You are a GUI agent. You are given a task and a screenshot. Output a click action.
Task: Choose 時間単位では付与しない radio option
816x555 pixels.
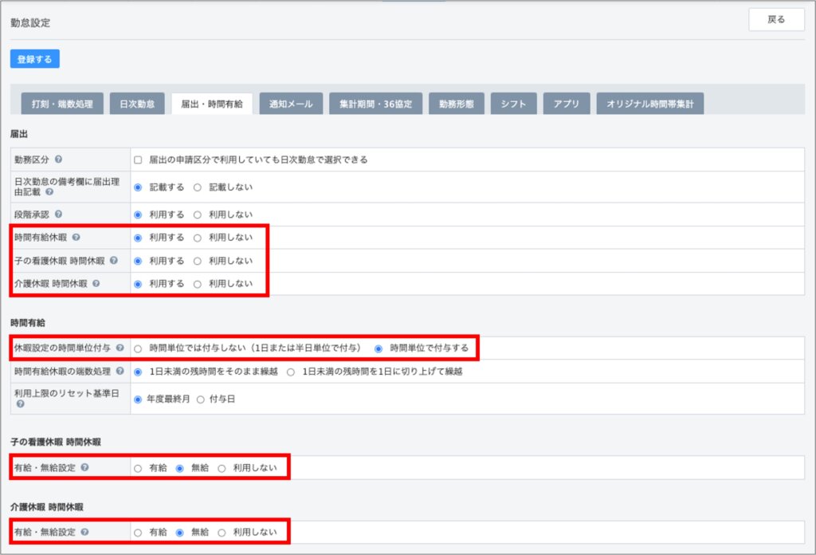coord(138,349)
